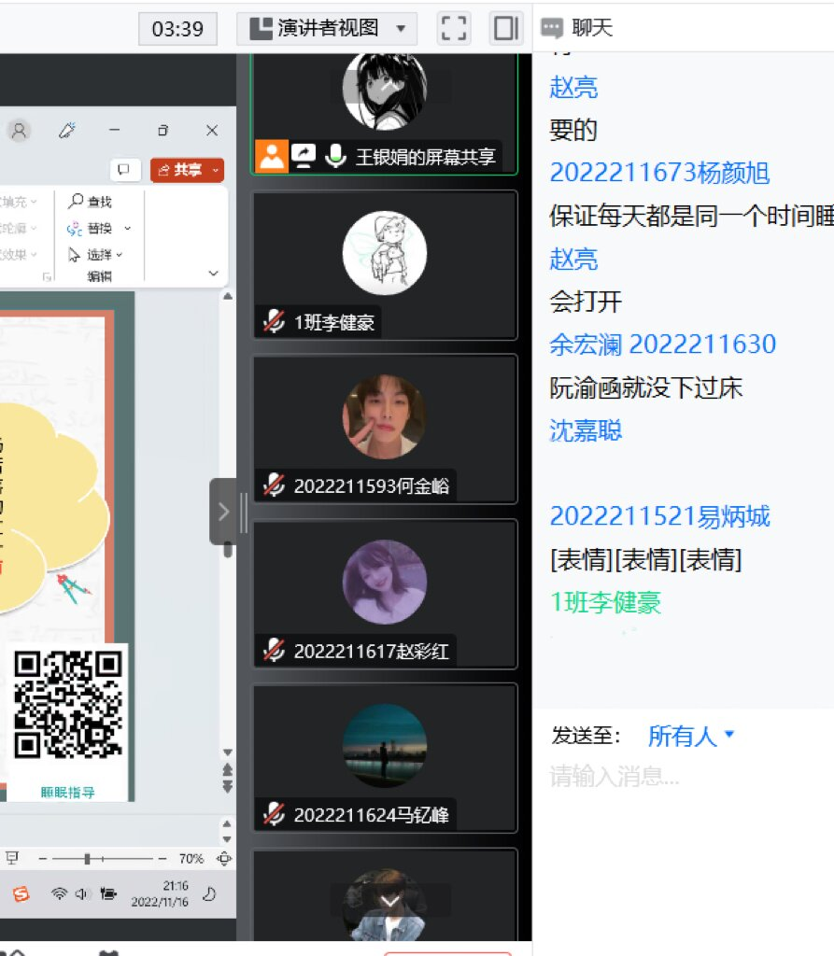Image resolution: width=834 pixels, height=956 pixels.
Task: Toggle the side panel layout icon
Action: pos(505,28)
